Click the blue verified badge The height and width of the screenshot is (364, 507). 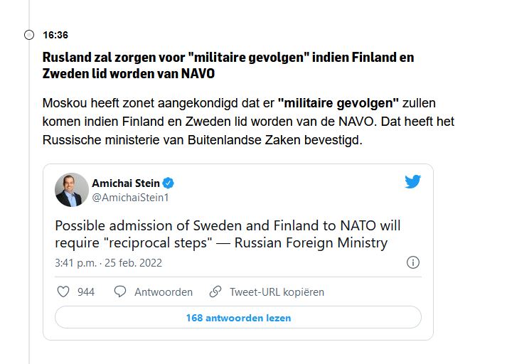pos(169,183)
